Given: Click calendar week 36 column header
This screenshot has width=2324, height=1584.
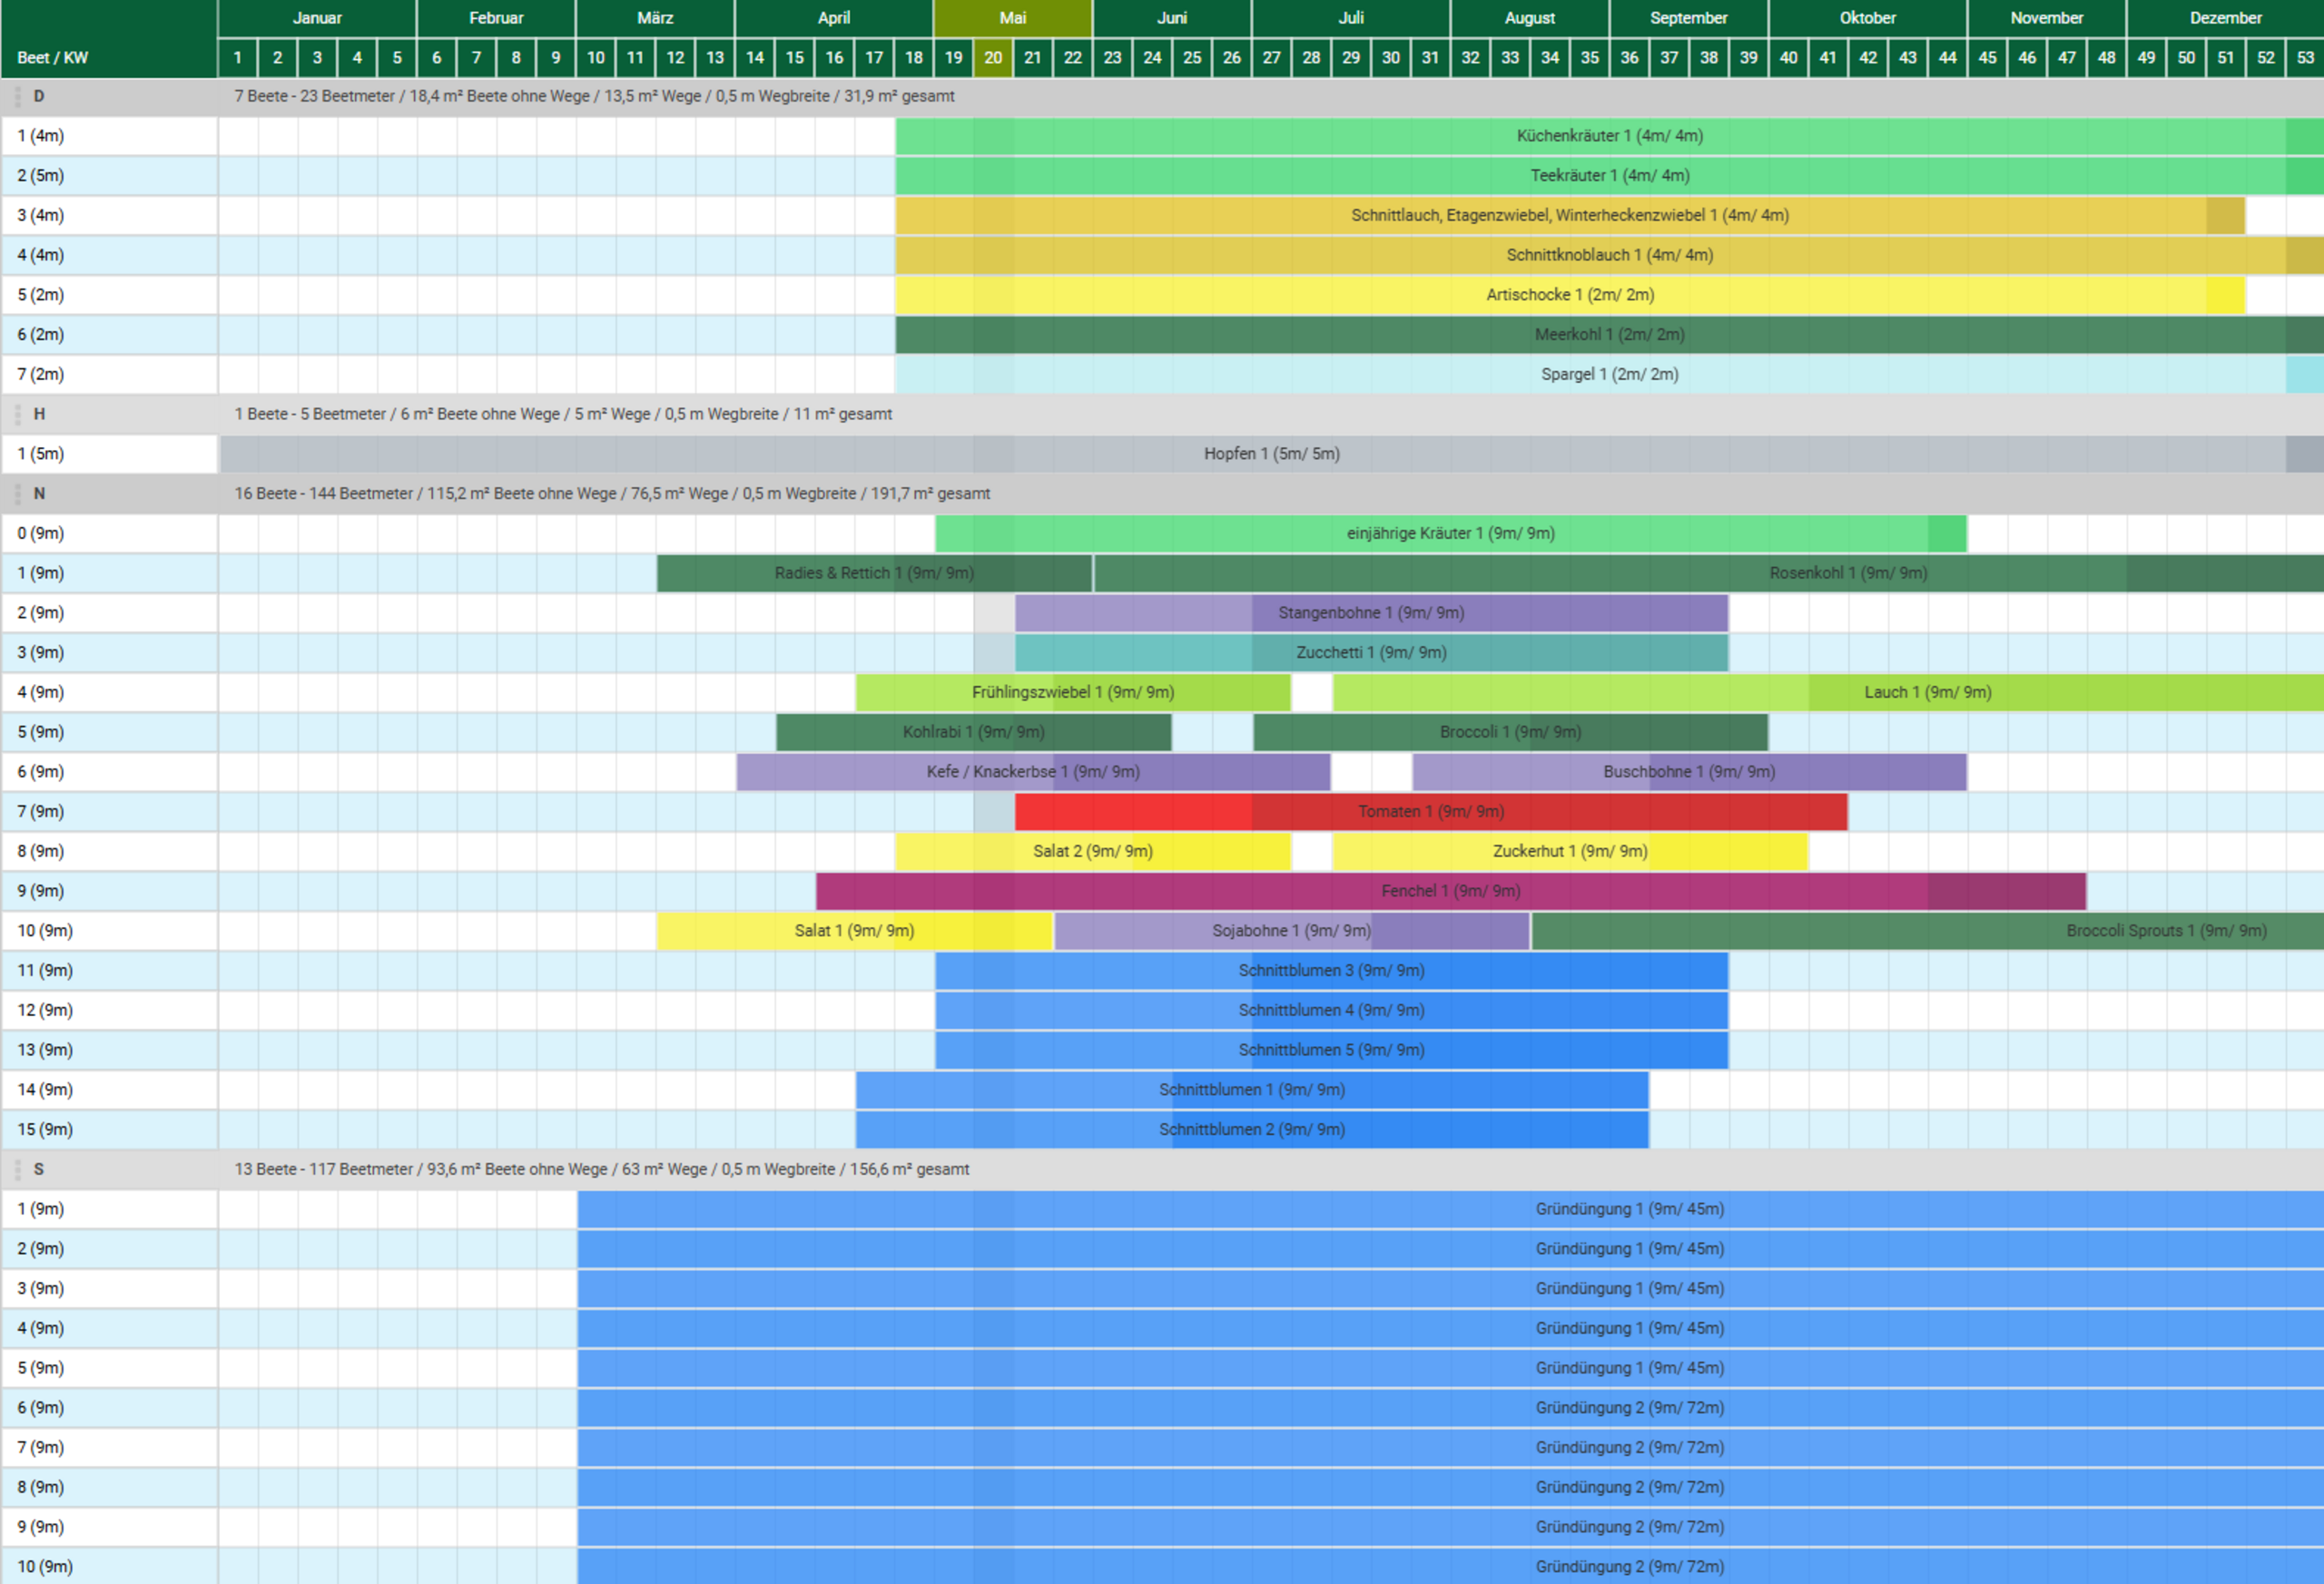Looking at the screenshot, I should tap(1629, 58).
